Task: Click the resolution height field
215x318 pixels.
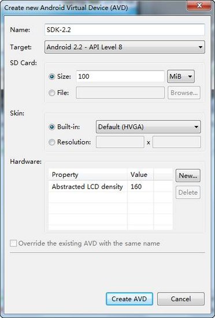Action: coord(177,142)
